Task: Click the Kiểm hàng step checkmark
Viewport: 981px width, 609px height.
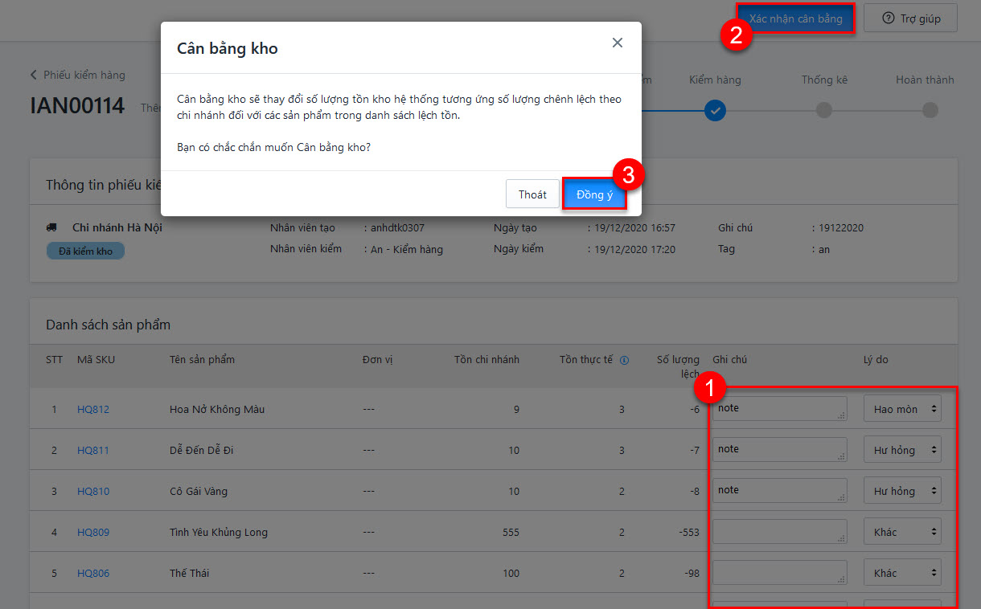Action: pyautogui.click(x=715, y=110)
